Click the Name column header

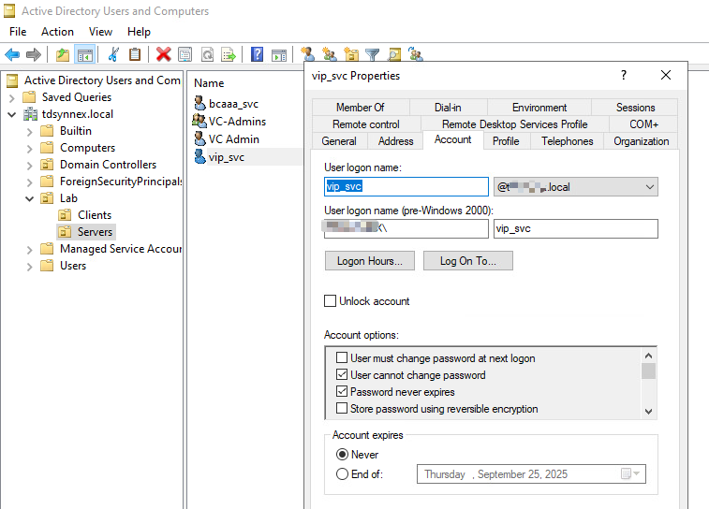click(x=209, y=83)
